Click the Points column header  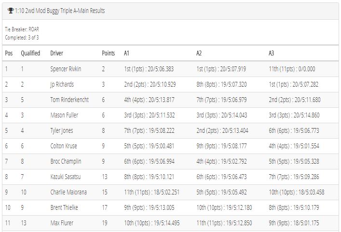tap(109, 53)
